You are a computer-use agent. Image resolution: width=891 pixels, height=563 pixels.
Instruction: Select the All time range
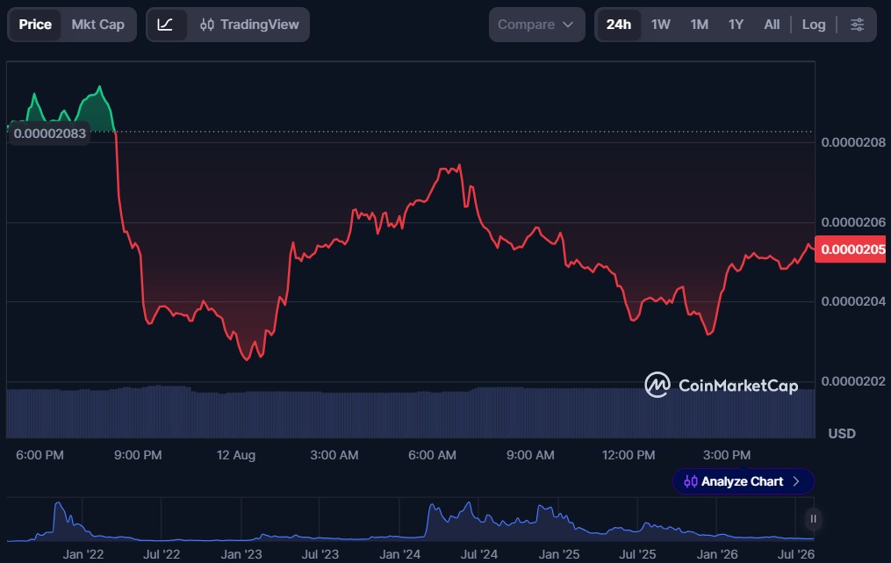point(772,25)
